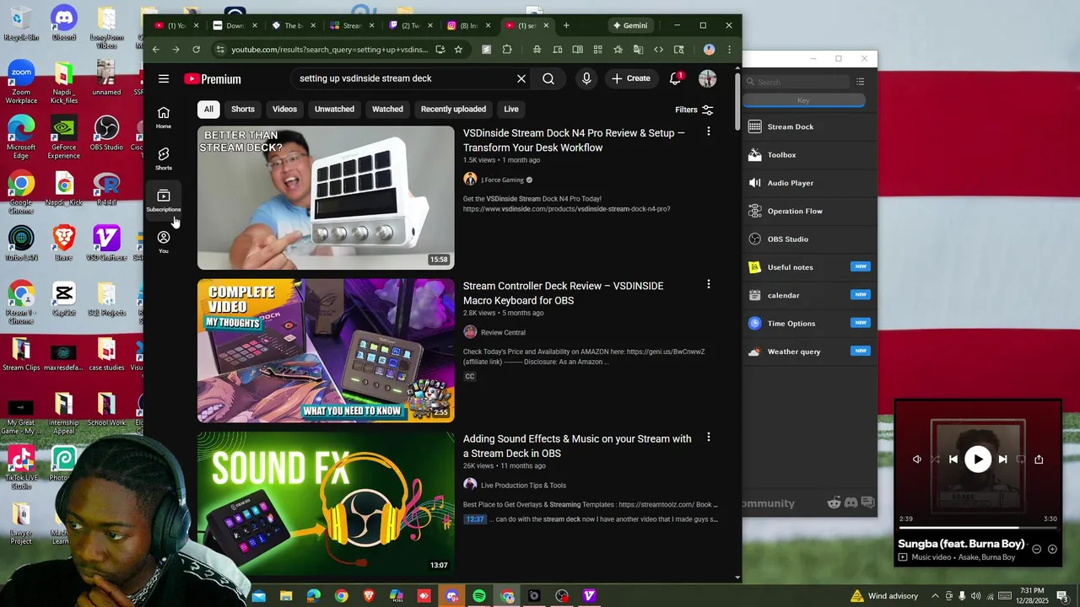1080x607 pixels.
Task: Open Subscriptions in the YouTube sidebar
Action: point(164,201)
